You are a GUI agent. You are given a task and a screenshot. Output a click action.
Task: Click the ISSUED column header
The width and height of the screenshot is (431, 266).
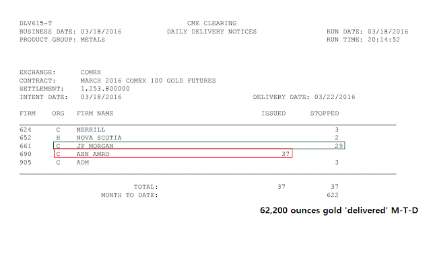273,114
